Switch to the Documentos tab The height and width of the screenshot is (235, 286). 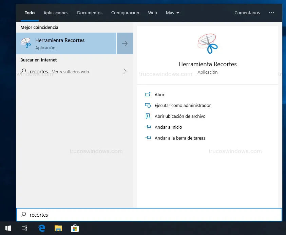90,13
